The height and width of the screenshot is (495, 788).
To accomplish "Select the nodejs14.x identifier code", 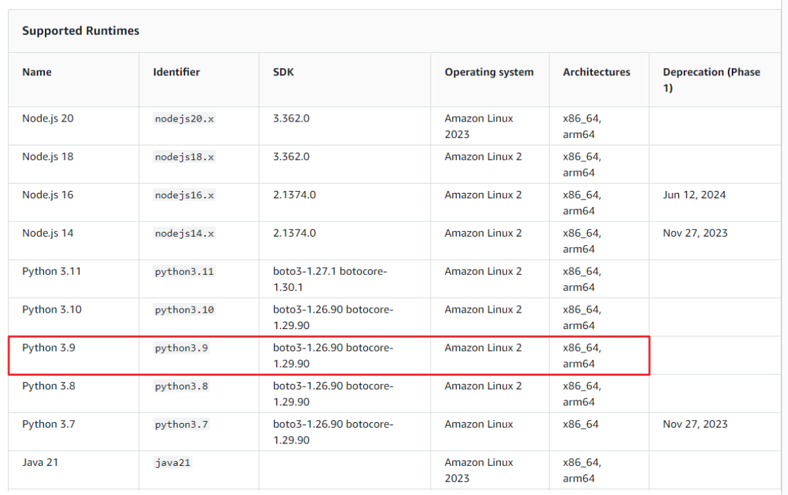I will pos(184,233).
